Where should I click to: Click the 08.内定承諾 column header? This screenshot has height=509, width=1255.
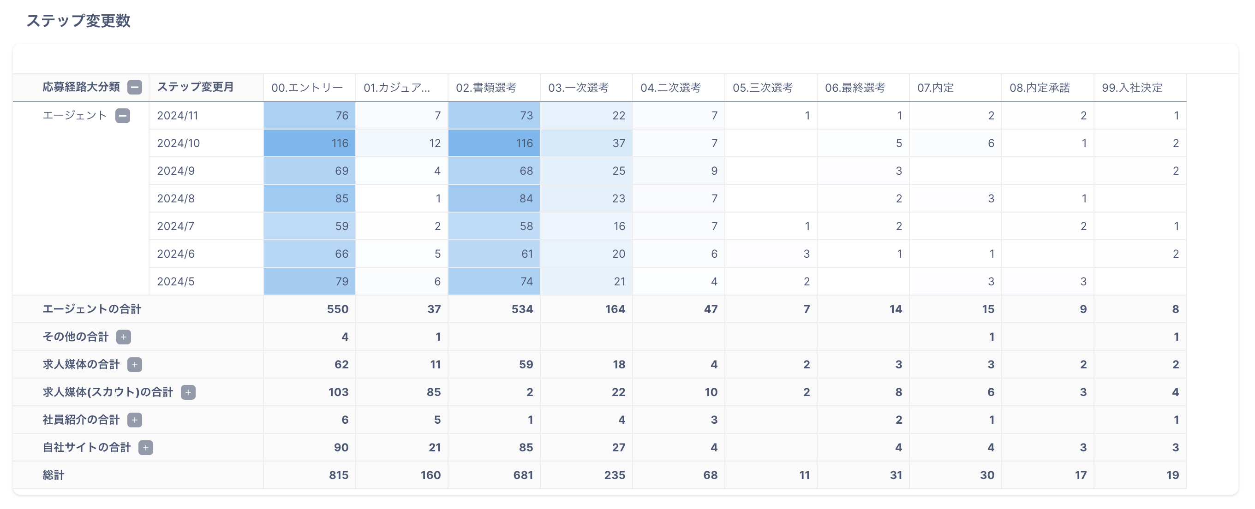pos(1040,88)
